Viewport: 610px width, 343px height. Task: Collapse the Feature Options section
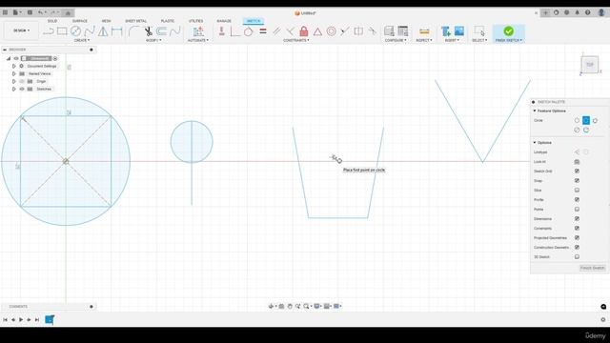535,111
